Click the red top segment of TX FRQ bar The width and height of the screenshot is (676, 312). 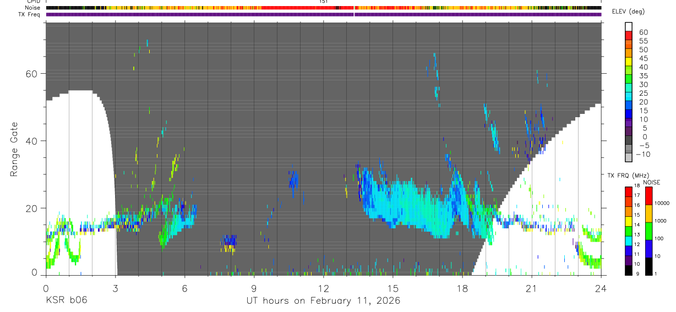[x=629, y=191]
